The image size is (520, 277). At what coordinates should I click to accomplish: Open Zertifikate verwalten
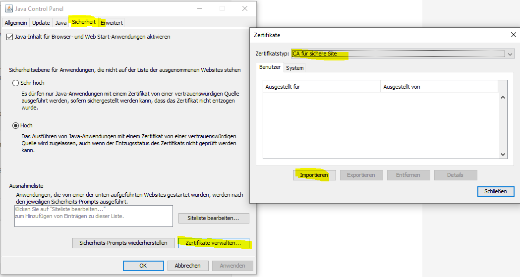point(214,243)
